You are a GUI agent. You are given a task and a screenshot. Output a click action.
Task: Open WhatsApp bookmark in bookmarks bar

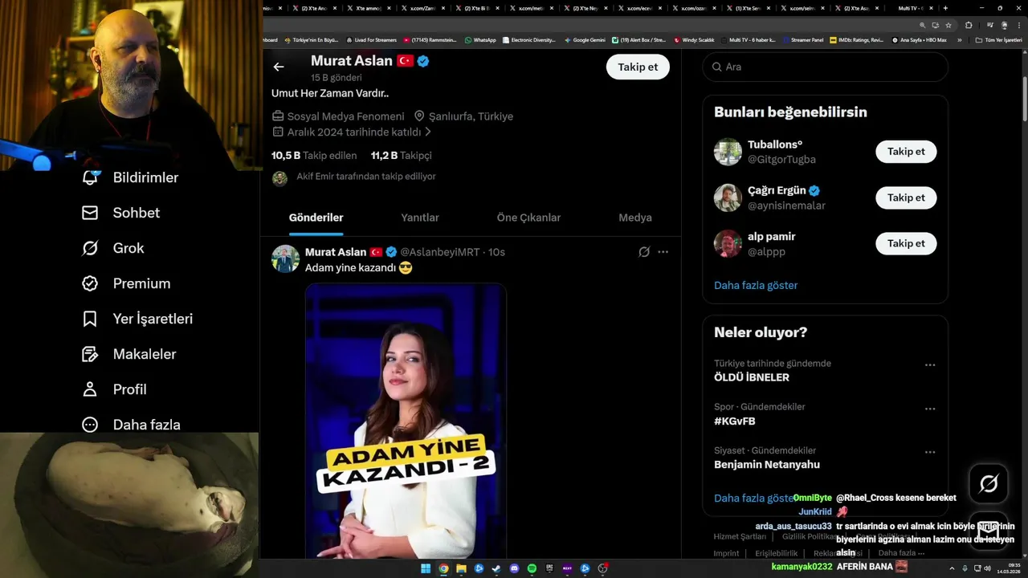pos(479,39)
